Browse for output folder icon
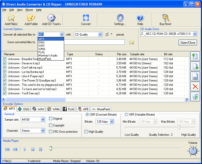202x164 pixels. (x=131, y=42)
